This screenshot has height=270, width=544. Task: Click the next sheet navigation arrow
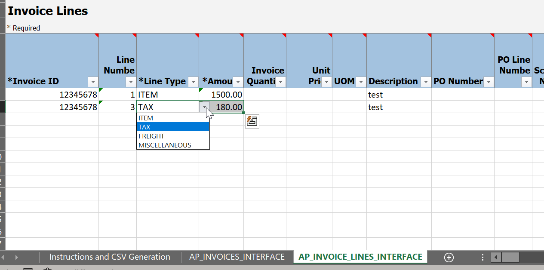[16, 257]
